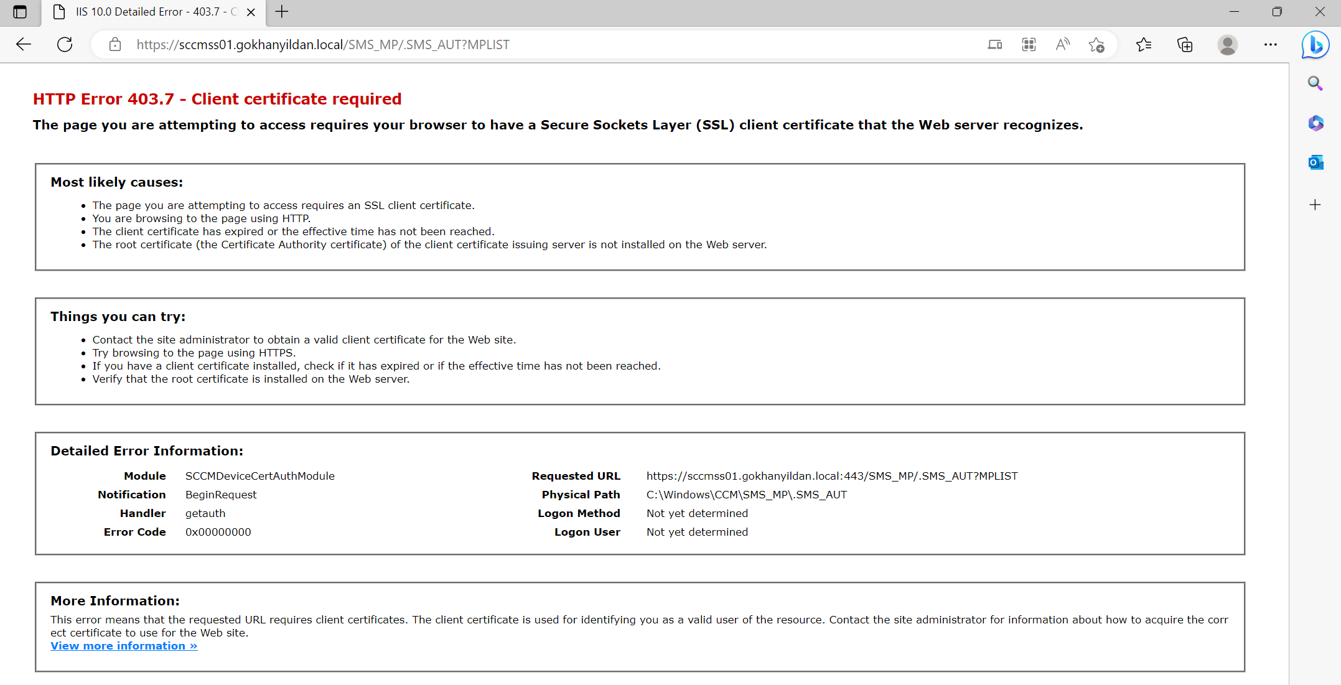The width and height of the screenshot is (1341, 685).
Task: Customize sidebar with plus icon
Action: point(1315,205)
